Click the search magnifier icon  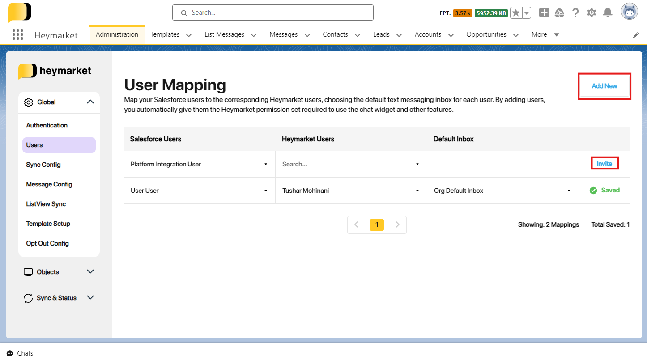click(x=184, y=13)
